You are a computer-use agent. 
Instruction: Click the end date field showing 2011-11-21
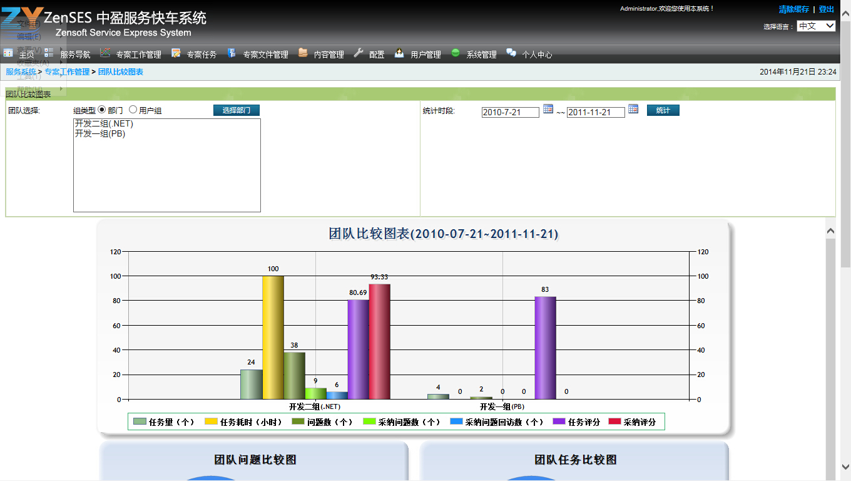[595, 113]
